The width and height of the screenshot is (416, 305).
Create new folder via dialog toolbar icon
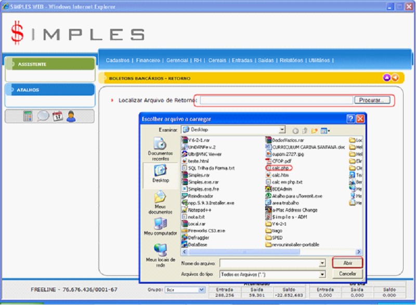point(315,130)
